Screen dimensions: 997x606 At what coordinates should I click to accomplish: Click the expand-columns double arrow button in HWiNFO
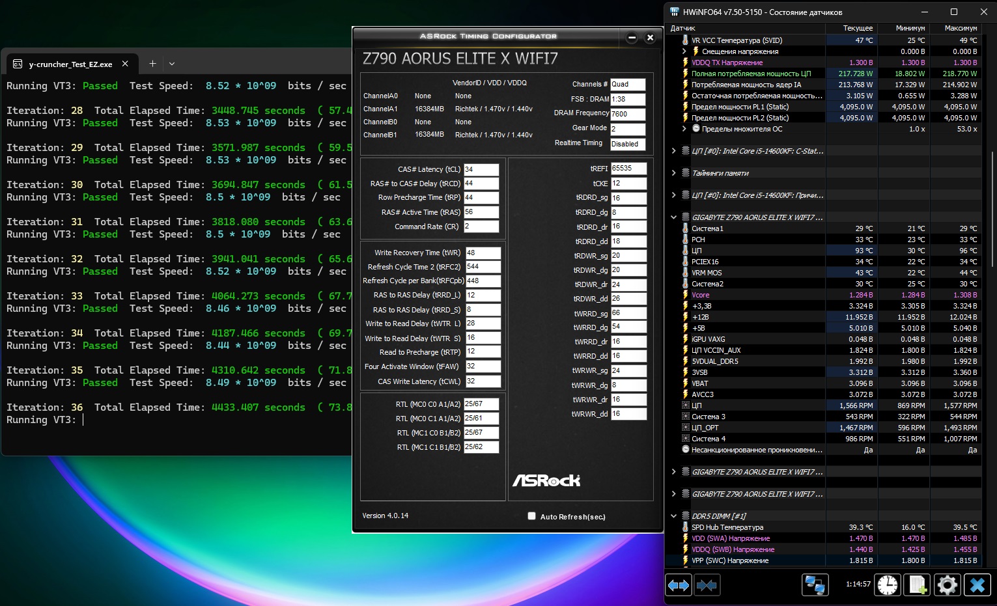coord(678,585)
